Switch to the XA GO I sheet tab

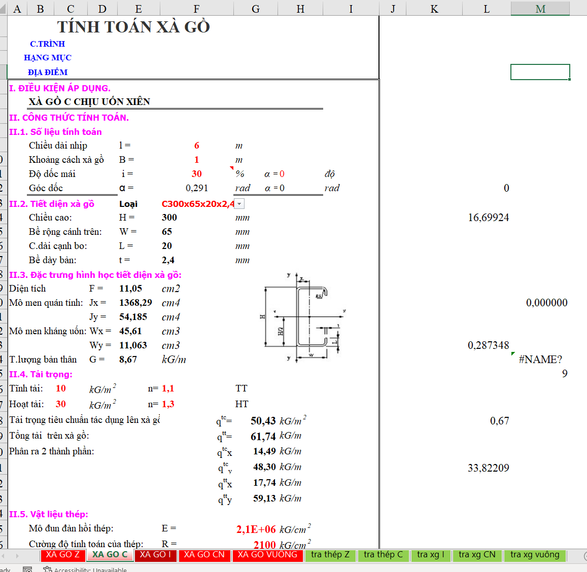156,555
